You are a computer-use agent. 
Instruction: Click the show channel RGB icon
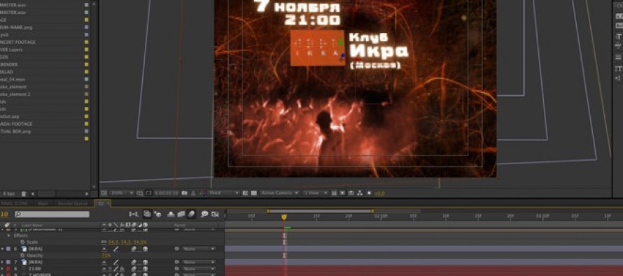tap(202, 193)
